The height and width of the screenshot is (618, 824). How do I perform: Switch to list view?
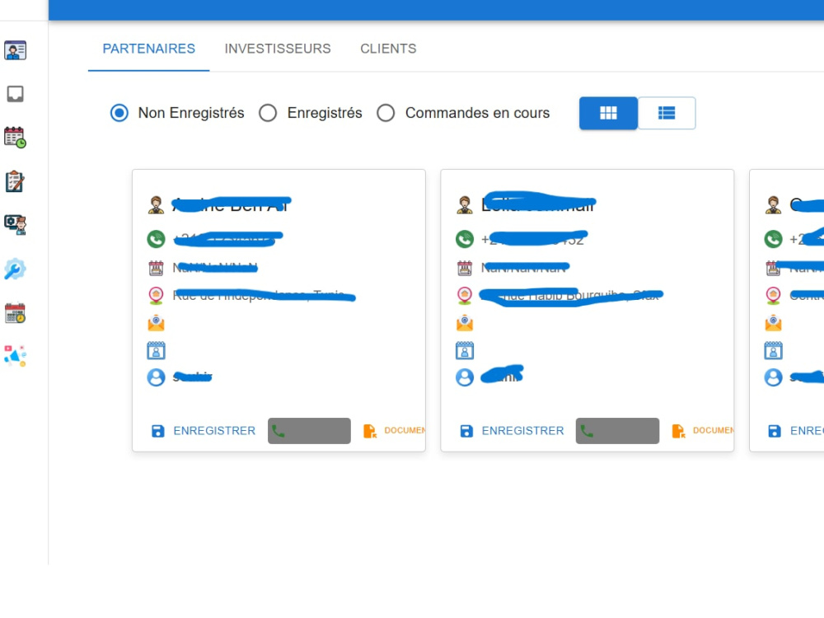667,113
